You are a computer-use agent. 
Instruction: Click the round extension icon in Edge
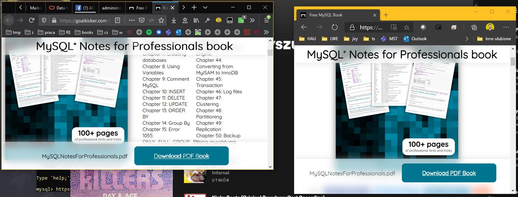tap(423, 27)
